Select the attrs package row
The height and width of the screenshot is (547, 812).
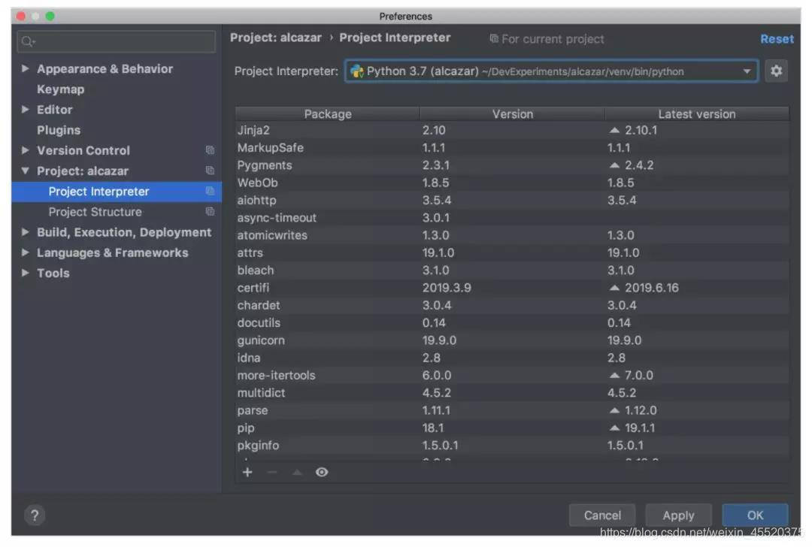(512, 253)
